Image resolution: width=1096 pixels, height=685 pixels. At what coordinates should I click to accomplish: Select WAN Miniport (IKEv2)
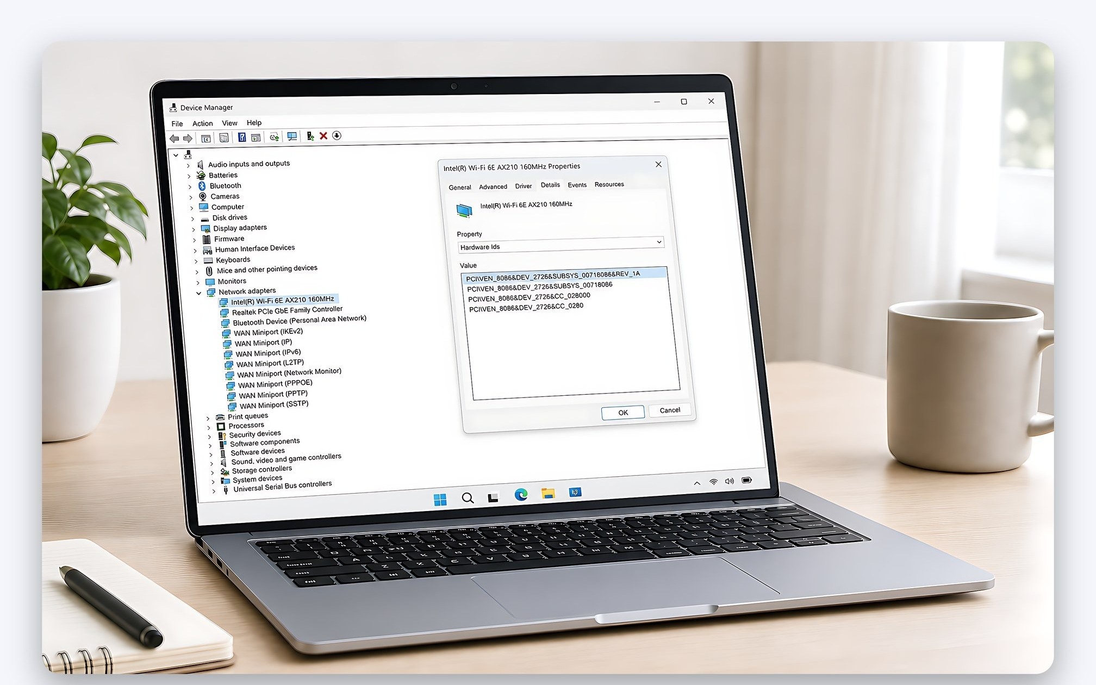(x=268, y=332)
